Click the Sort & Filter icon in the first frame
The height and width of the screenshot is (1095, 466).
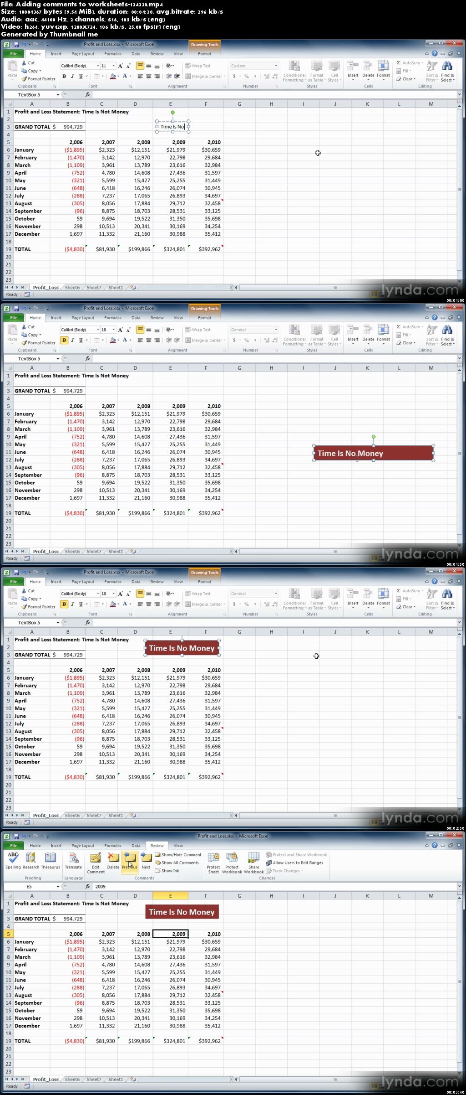432,71
